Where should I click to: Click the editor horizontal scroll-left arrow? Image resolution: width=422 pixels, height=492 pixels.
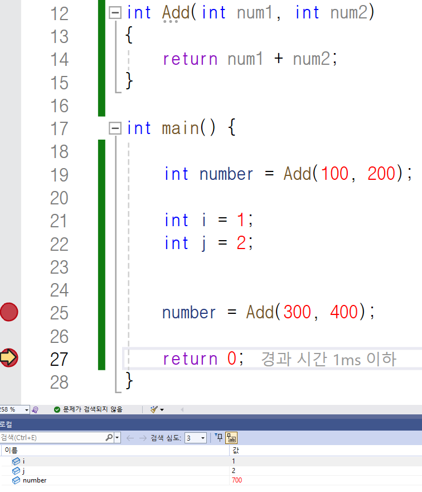[182, 409]
